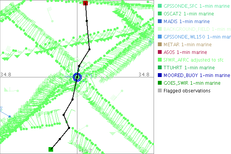Click the GPSSONDE_WL150 legend label

click(x=196, y=37)
